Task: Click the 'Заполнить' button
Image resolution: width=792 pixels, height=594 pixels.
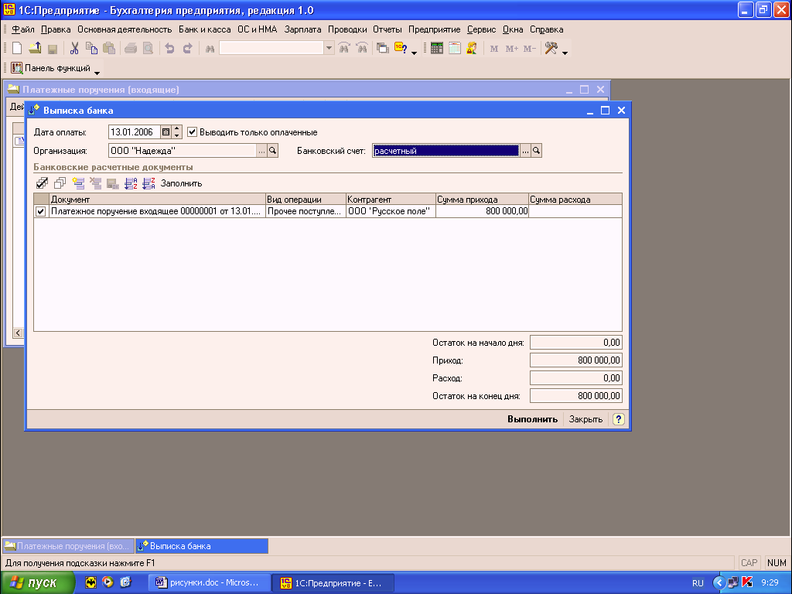Action: 181,183
